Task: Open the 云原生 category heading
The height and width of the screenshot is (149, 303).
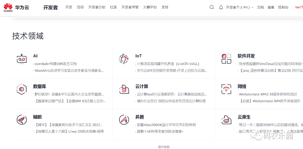Action: click(244, 117)
